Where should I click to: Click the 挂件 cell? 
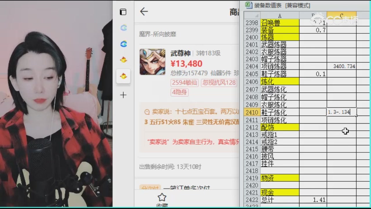[280, 163]
